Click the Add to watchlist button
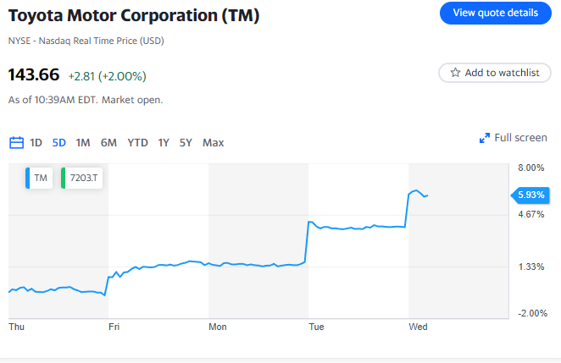The image size is (561, 363). click(495, 73)
